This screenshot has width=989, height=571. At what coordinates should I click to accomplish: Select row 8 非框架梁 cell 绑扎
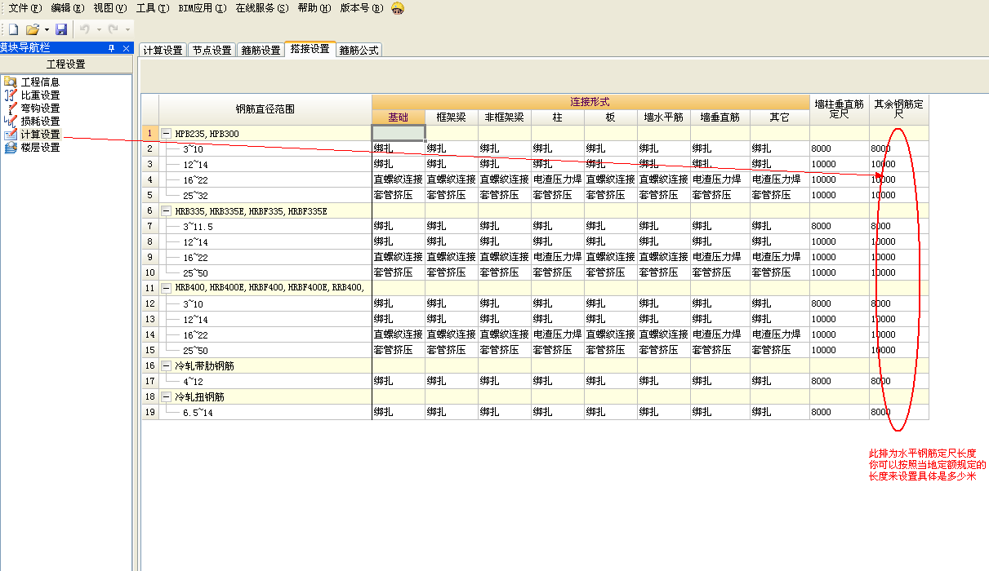tap(505, 241)
